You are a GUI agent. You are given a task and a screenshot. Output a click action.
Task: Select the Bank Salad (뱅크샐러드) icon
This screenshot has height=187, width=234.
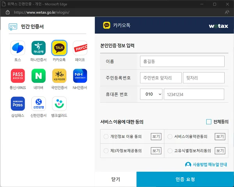[59, 104]
